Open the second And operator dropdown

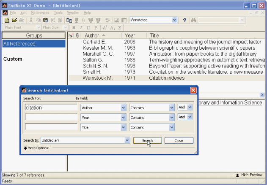(190, 117)
